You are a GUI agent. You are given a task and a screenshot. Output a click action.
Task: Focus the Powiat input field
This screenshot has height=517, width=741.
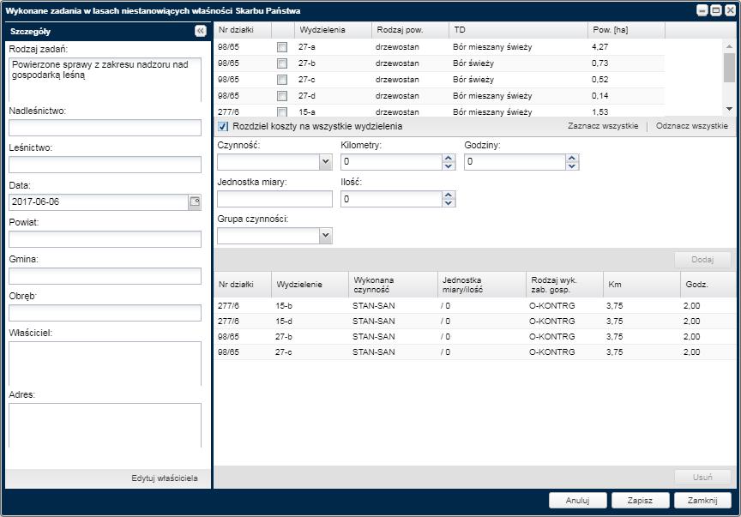point(105,239)
